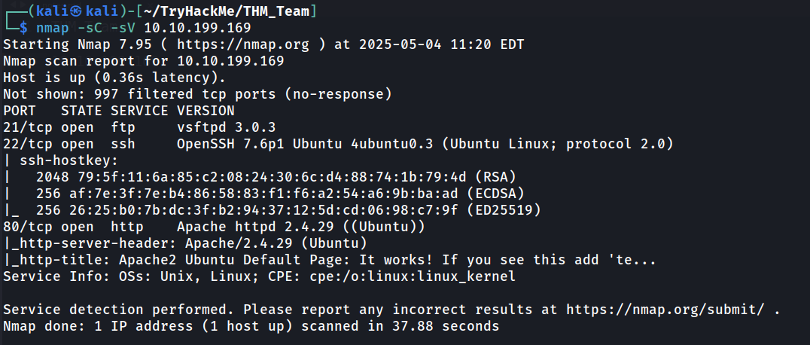Click the https://nmap.org link in the header

coord(243,45)
